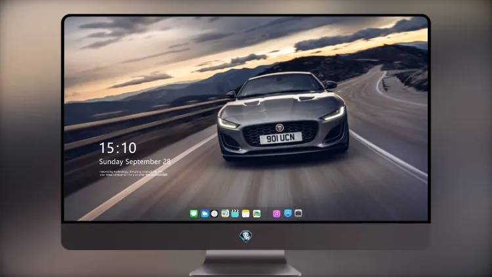The width and height of the screenshot is (492, 277).
Task: Open the Clock app in dock
Action: [x=215, y=213]
